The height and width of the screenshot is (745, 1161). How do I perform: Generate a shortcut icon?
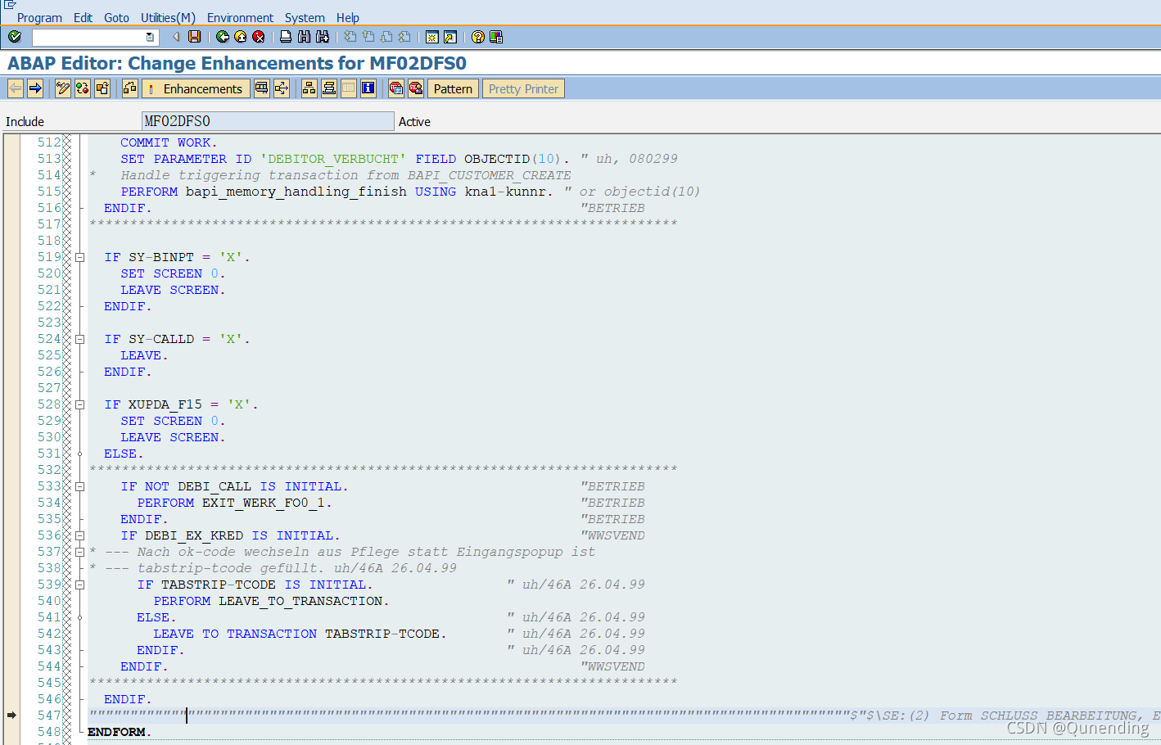click(450, 37)
